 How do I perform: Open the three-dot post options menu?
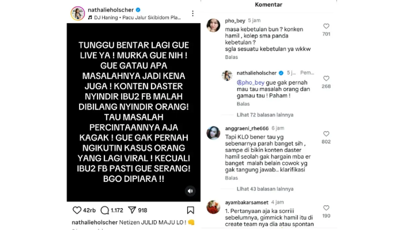coord(193,13)
